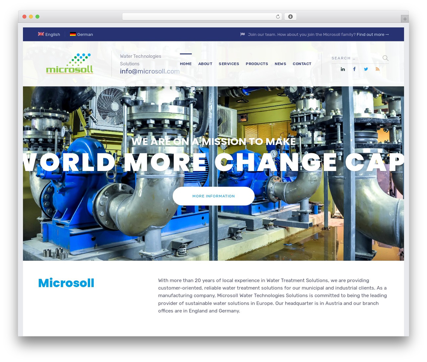The width and height of the screenshot is (427, 362).
Task: Click the UK flag icon
Action: tap(41, 34)
